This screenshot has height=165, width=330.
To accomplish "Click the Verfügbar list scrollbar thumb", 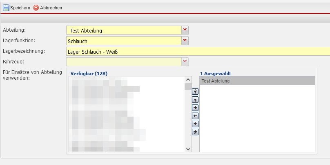I will 188,87.
